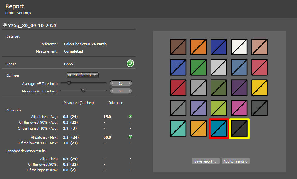Click the Maximum ΔE Threshold value field showing 50
Screen dimensions: 297x179
coord(121,91)
